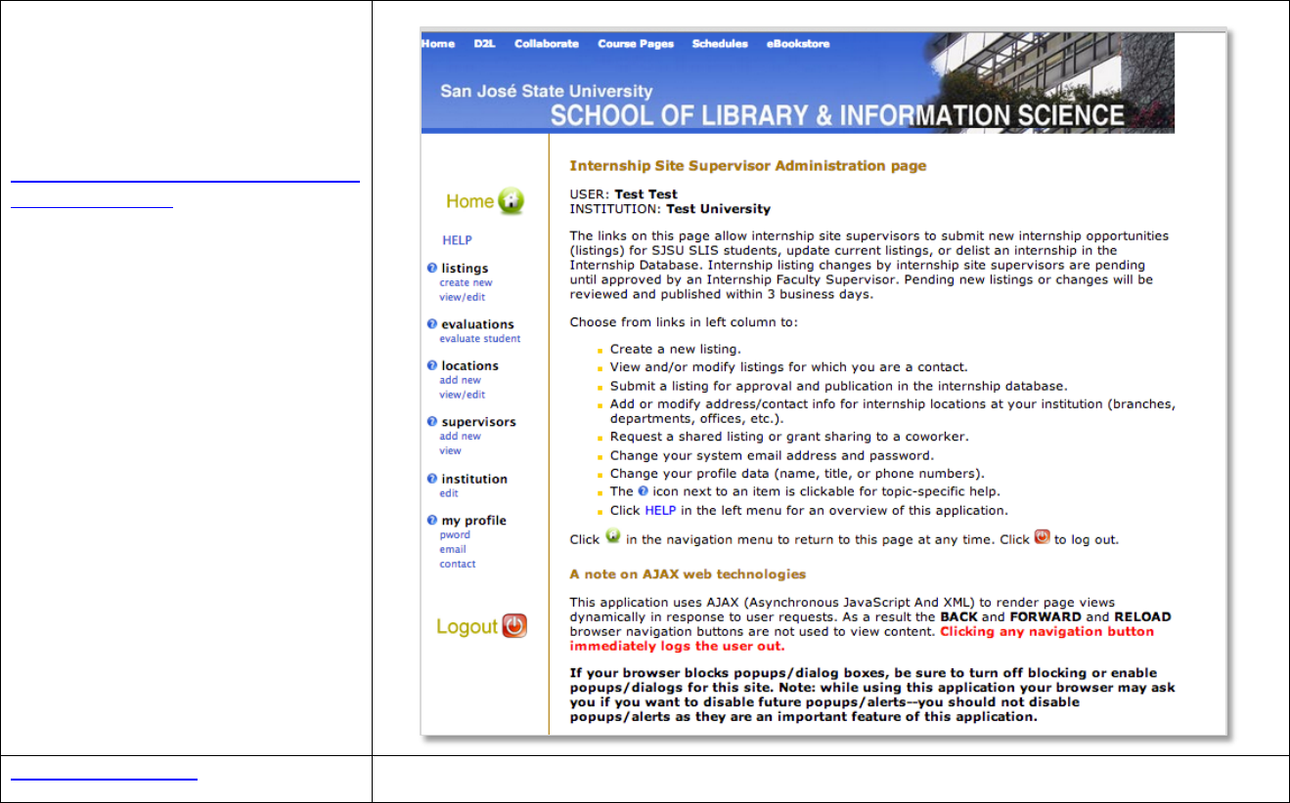Open "pword" under my profile
1290x803 pixels.
(455, 535)
